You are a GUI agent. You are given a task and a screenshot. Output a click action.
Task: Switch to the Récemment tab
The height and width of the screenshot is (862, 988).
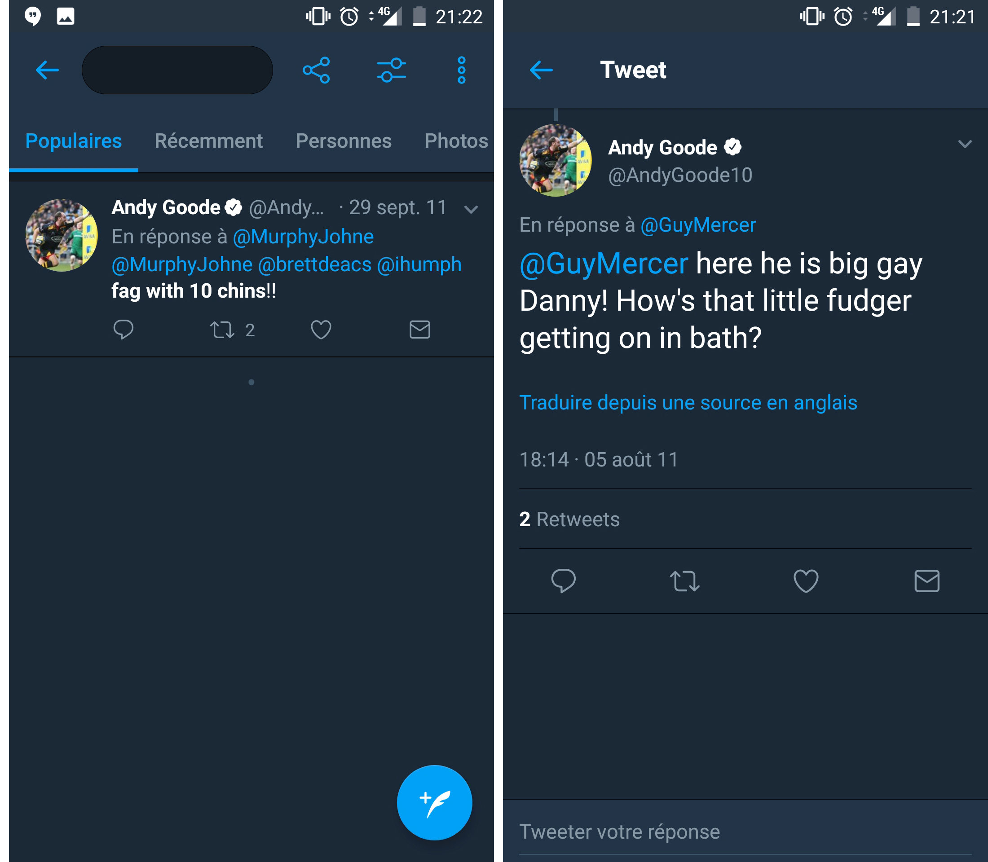point(208,141)
